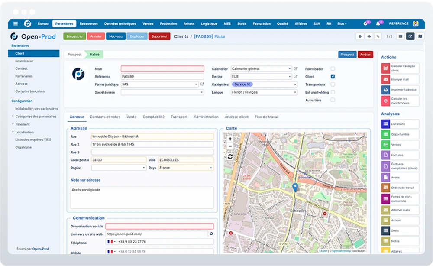Uncheck the Client checkbox
Viewport: 433px width, 266px height.
point(333,77)
